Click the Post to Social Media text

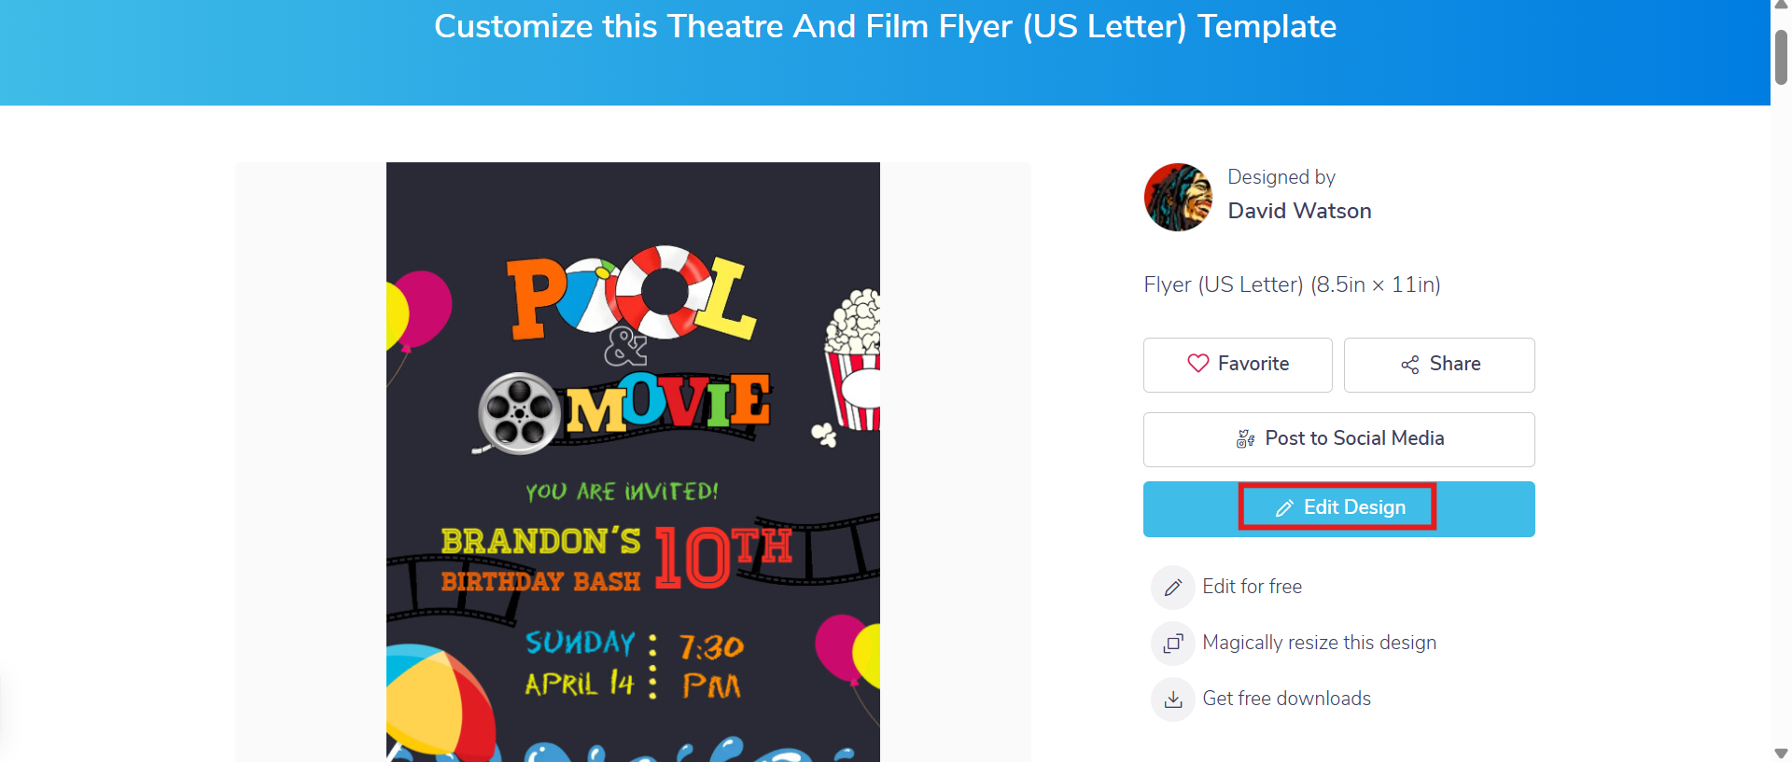(x=1354, y=438)
